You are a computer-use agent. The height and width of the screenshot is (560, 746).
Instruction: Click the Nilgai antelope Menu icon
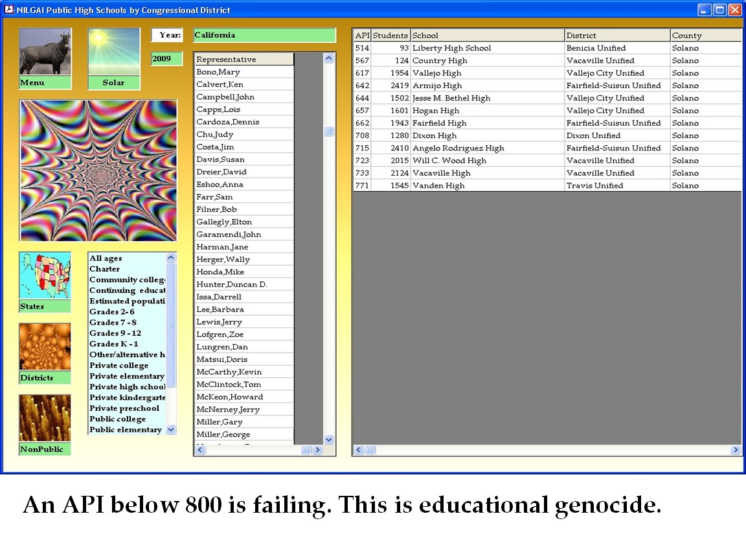click(x=45, y=52)
